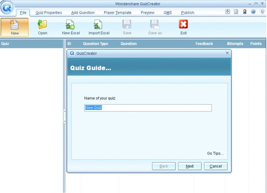267x193 pixels.
Task: Click the Feedback column header
Action: coord(204,44)
